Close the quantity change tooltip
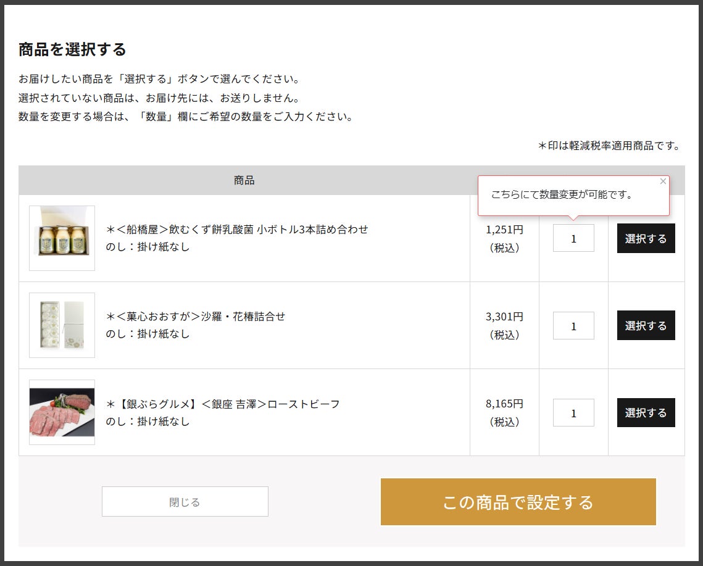The height and width of the screenshot is (566, 703). pyautogui.click(x=663, y=181)
